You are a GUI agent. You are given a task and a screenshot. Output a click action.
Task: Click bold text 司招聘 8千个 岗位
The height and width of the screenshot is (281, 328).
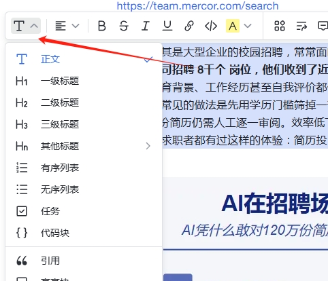pos(206,70)
